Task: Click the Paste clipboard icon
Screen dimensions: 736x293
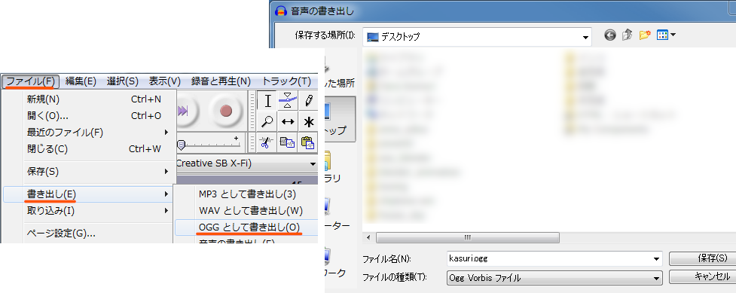Action: pos(308,142)
